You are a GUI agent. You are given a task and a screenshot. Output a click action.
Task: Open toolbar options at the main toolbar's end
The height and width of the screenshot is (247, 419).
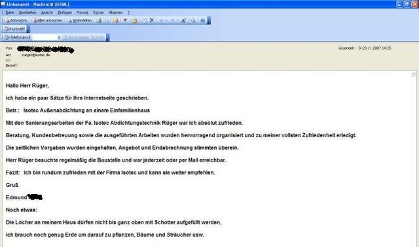pos(209,20)
